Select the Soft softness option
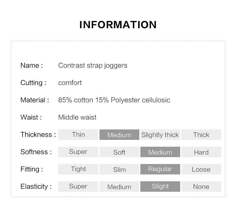Viewport: 236px width, 207px height. [x=119, y=152]
